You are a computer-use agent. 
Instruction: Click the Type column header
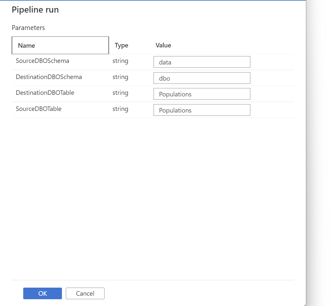(x=121, y=45)
